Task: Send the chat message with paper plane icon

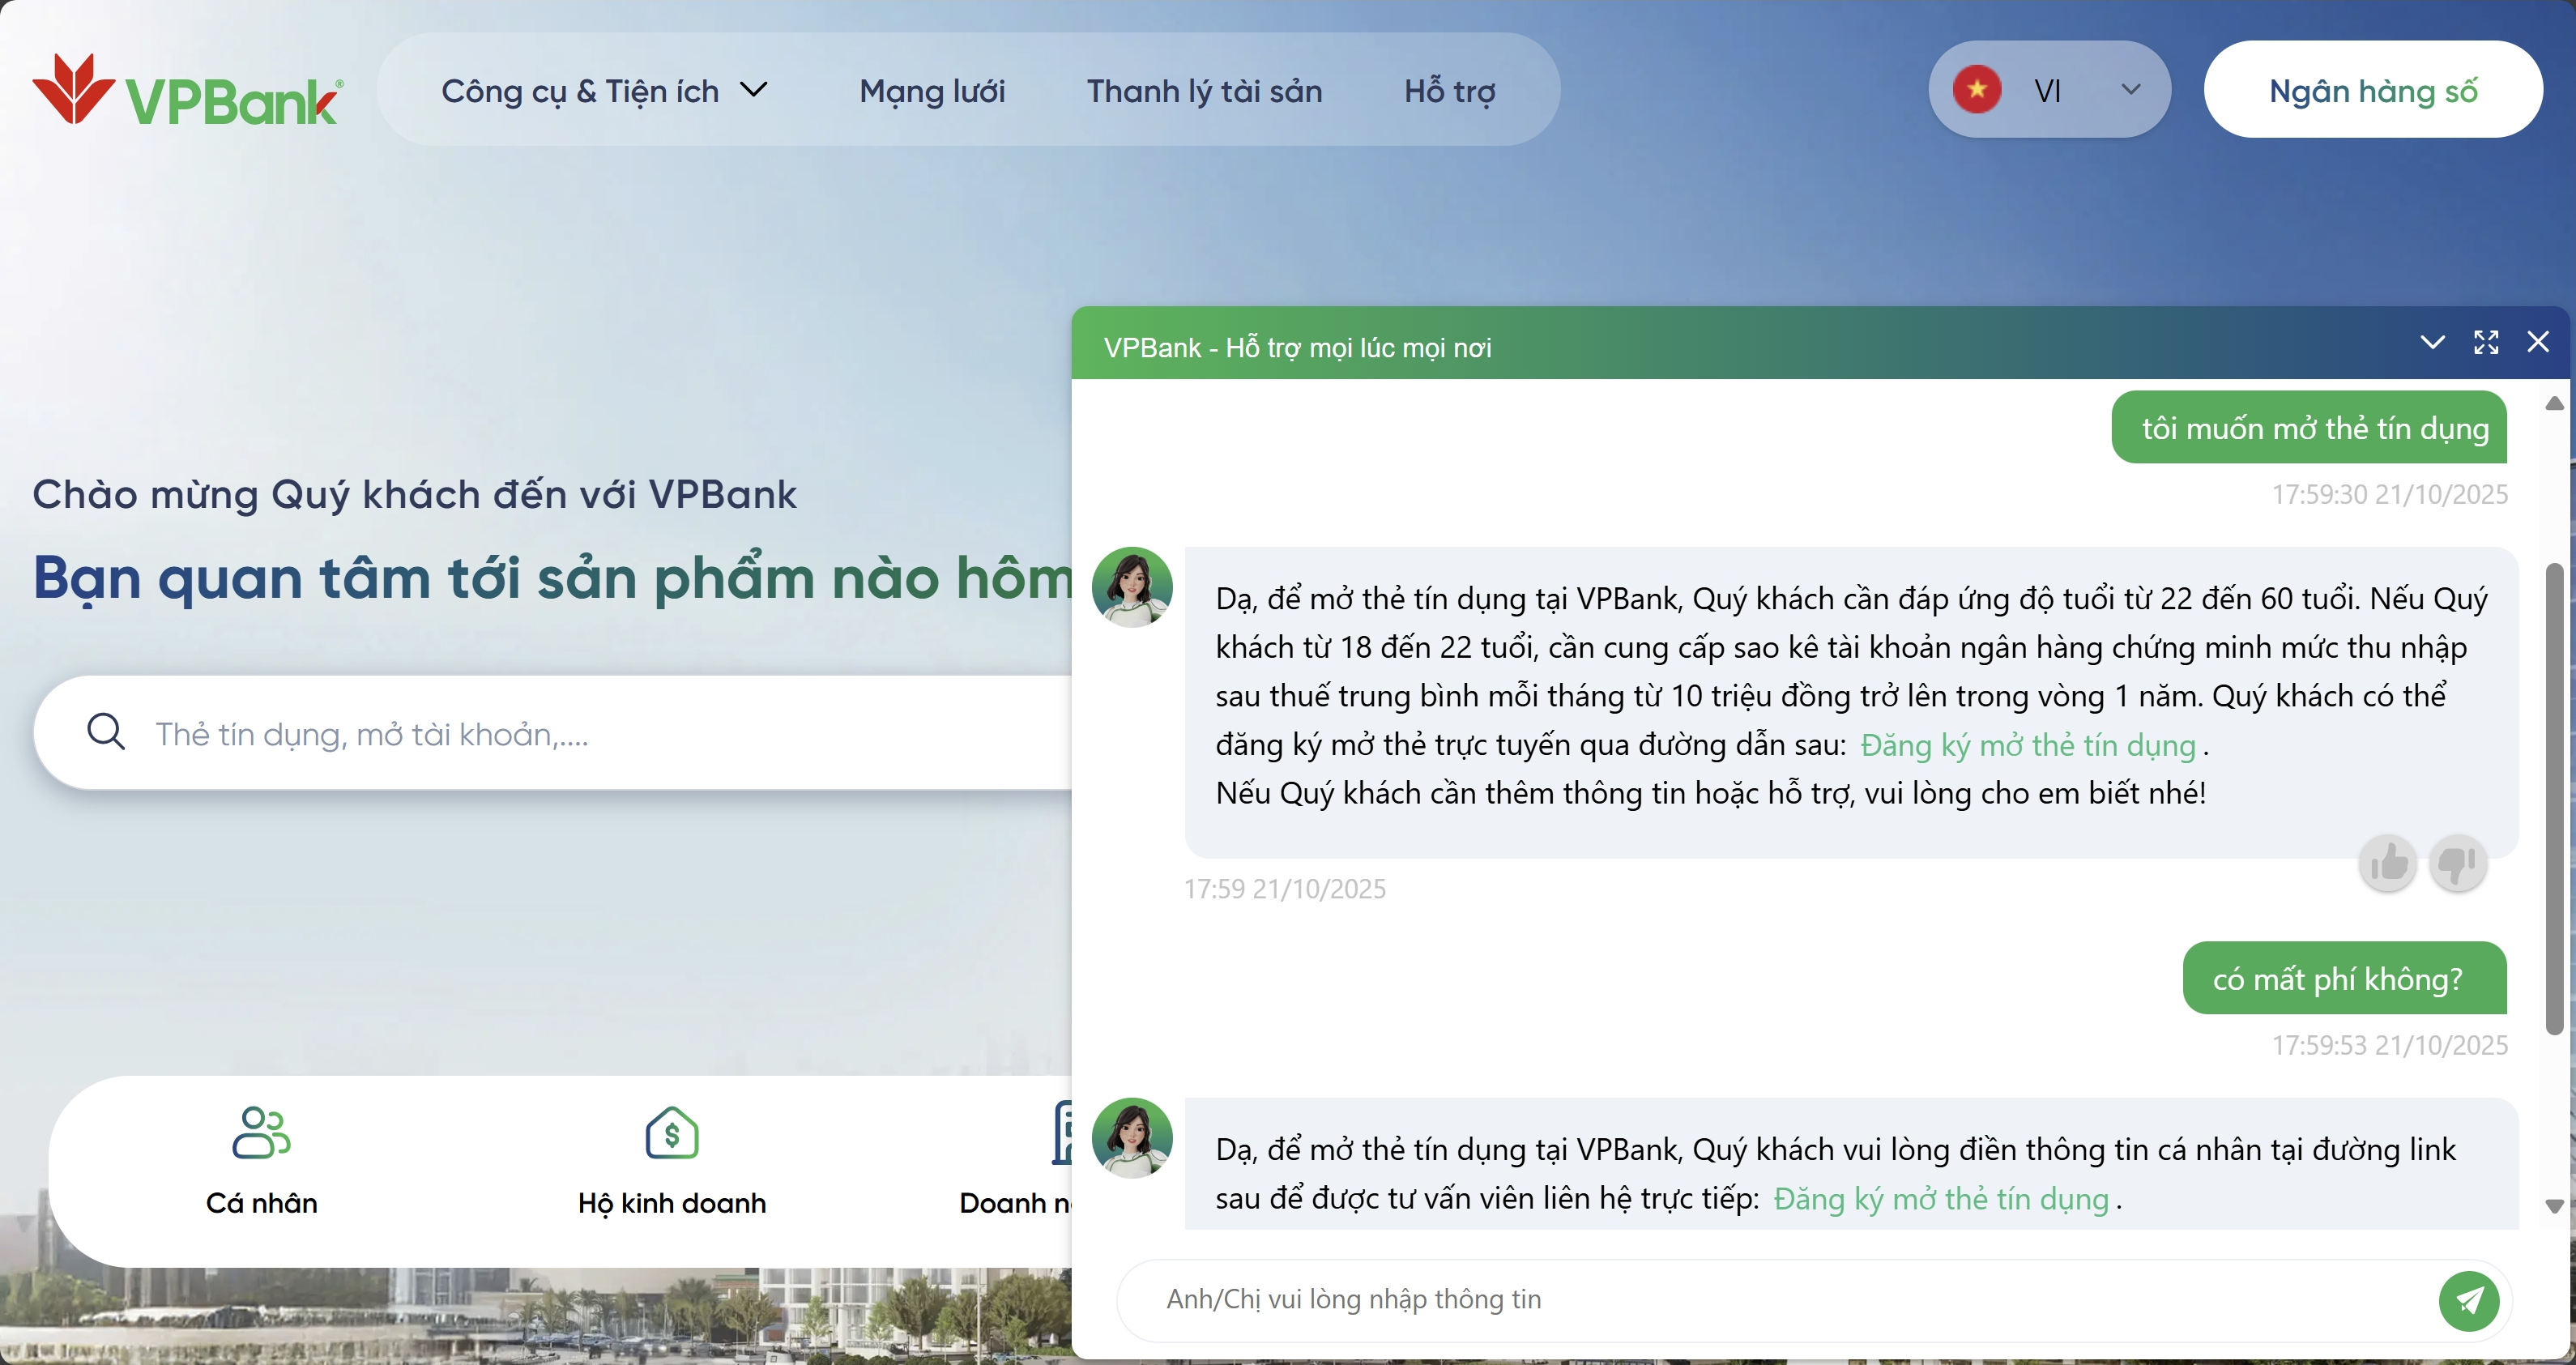Action: pos(2469,1301)
